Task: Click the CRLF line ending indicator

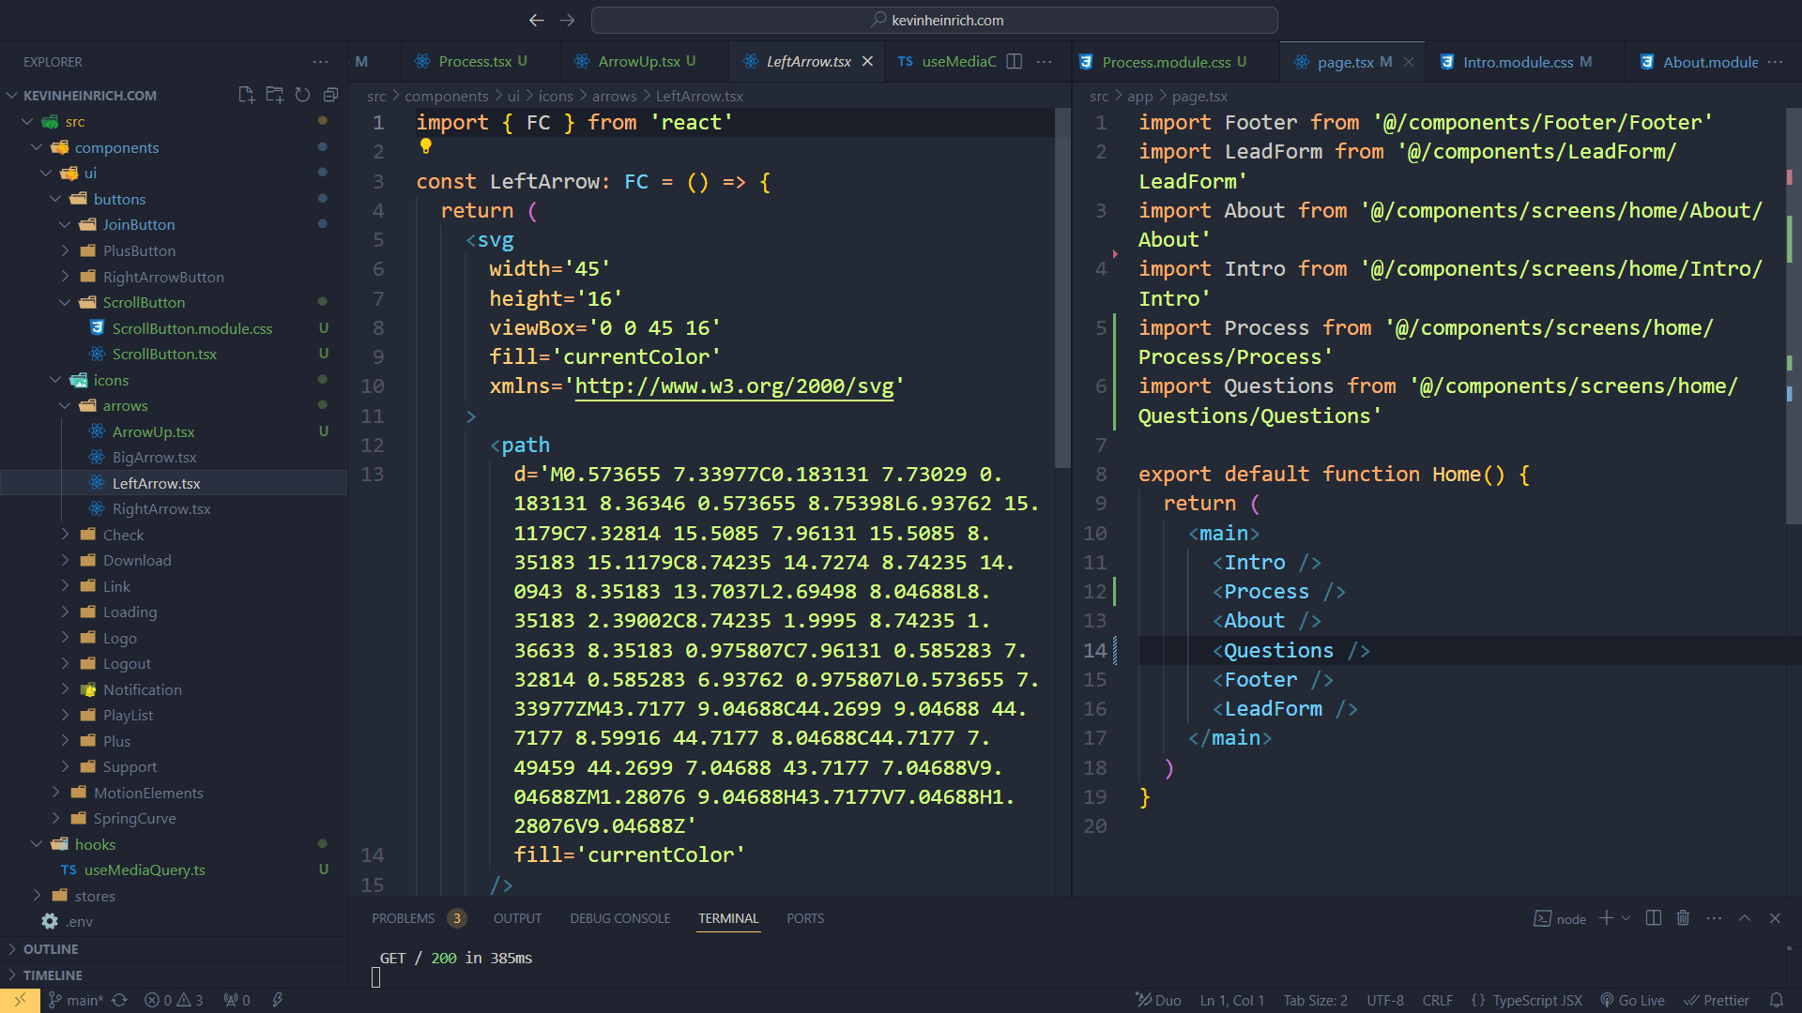Action: pyautogui.click(x=1441, y=999)
